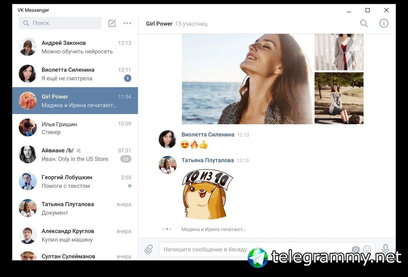This screenshot has width=408, height=277.
Task: Click Татьяна Плуталова's avatar in the conversation
Action: 168,165
